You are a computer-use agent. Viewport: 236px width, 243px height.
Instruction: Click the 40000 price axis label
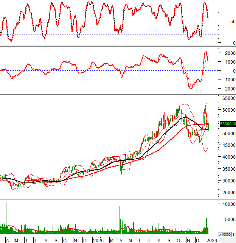228,157
